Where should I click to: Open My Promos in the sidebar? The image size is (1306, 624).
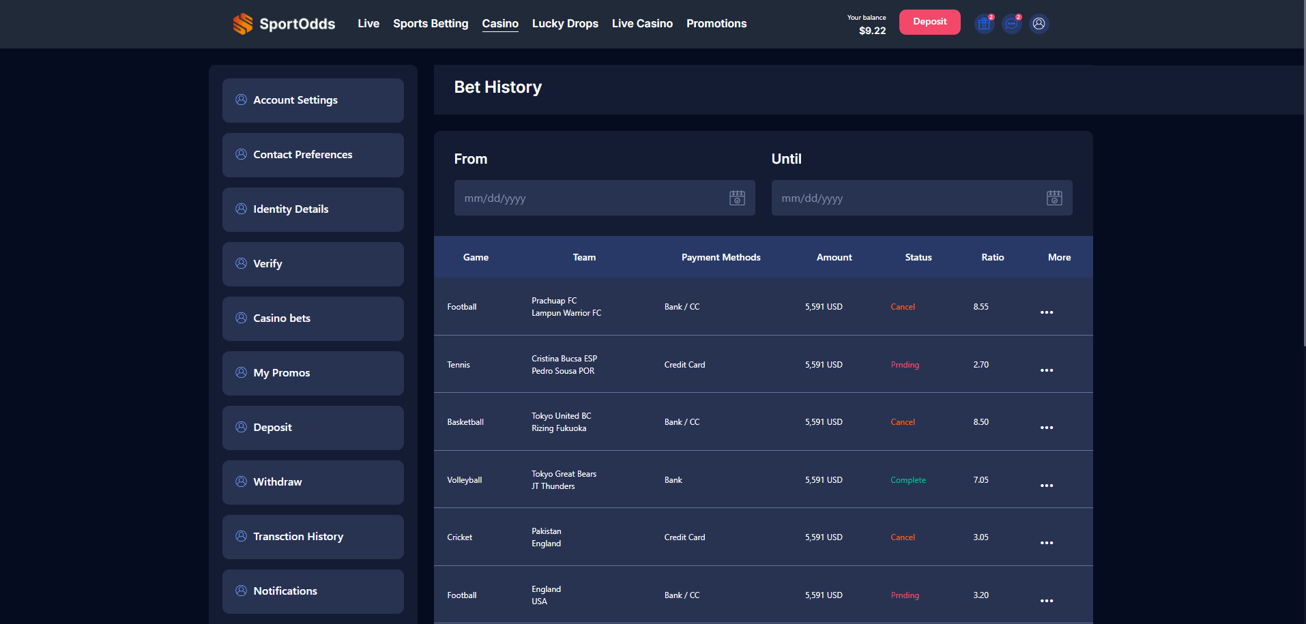pos(313,373)
